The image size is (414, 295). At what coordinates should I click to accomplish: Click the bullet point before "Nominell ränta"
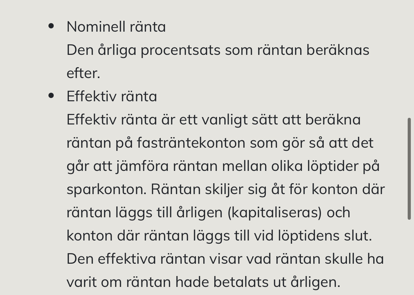[x=51, y=26]
